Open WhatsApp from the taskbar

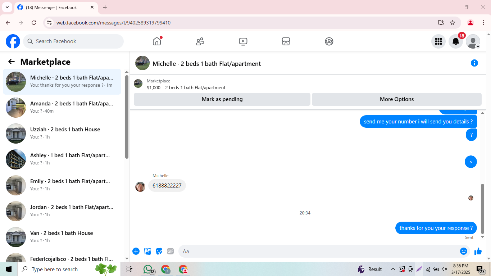(148, 269)
